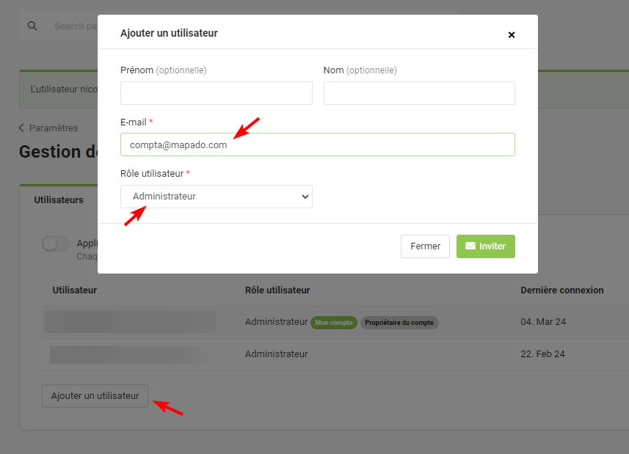Click the Propriétaire du compte badge
The width and height of the screenshot is (629, 454).
tap(399, 323)
